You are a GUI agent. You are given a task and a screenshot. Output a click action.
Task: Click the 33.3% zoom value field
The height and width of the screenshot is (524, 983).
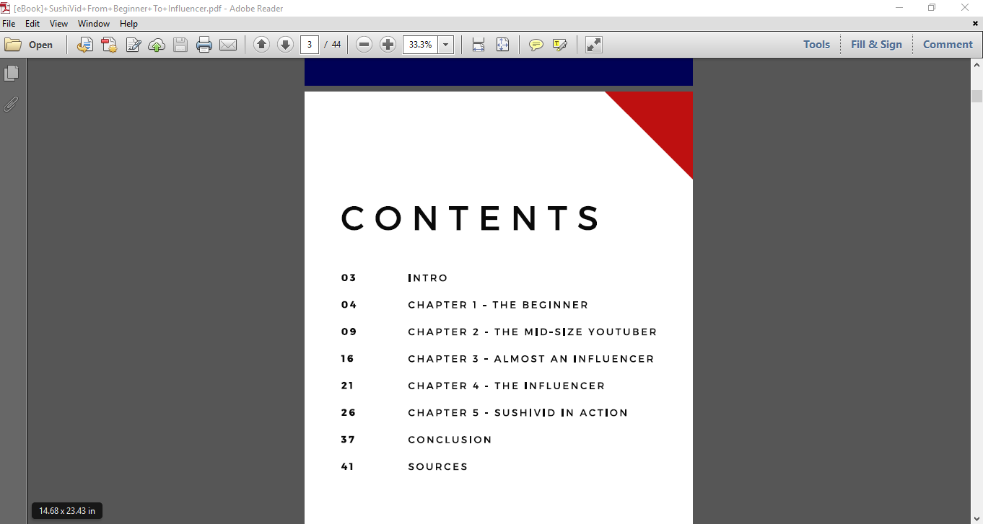tap(420, 45)
